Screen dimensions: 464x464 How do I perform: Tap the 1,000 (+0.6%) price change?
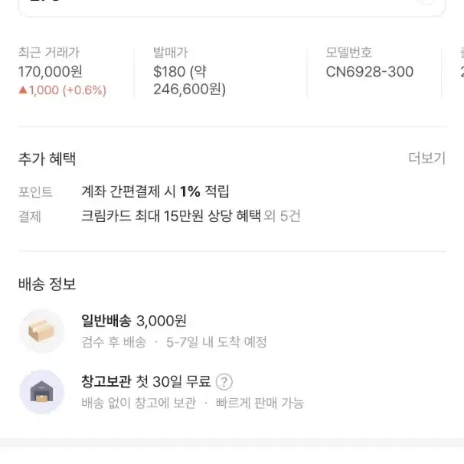(67, 90)
